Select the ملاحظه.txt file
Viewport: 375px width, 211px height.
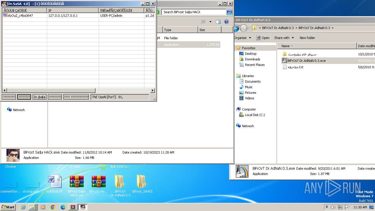pyautogui.click(x=293, y=67)
